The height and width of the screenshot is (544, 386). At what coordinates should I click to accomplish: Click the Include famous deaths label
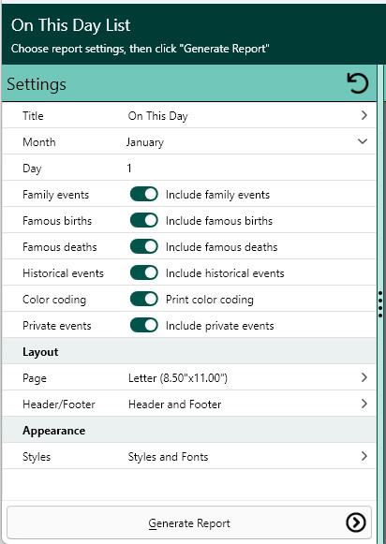pos(221,247)
